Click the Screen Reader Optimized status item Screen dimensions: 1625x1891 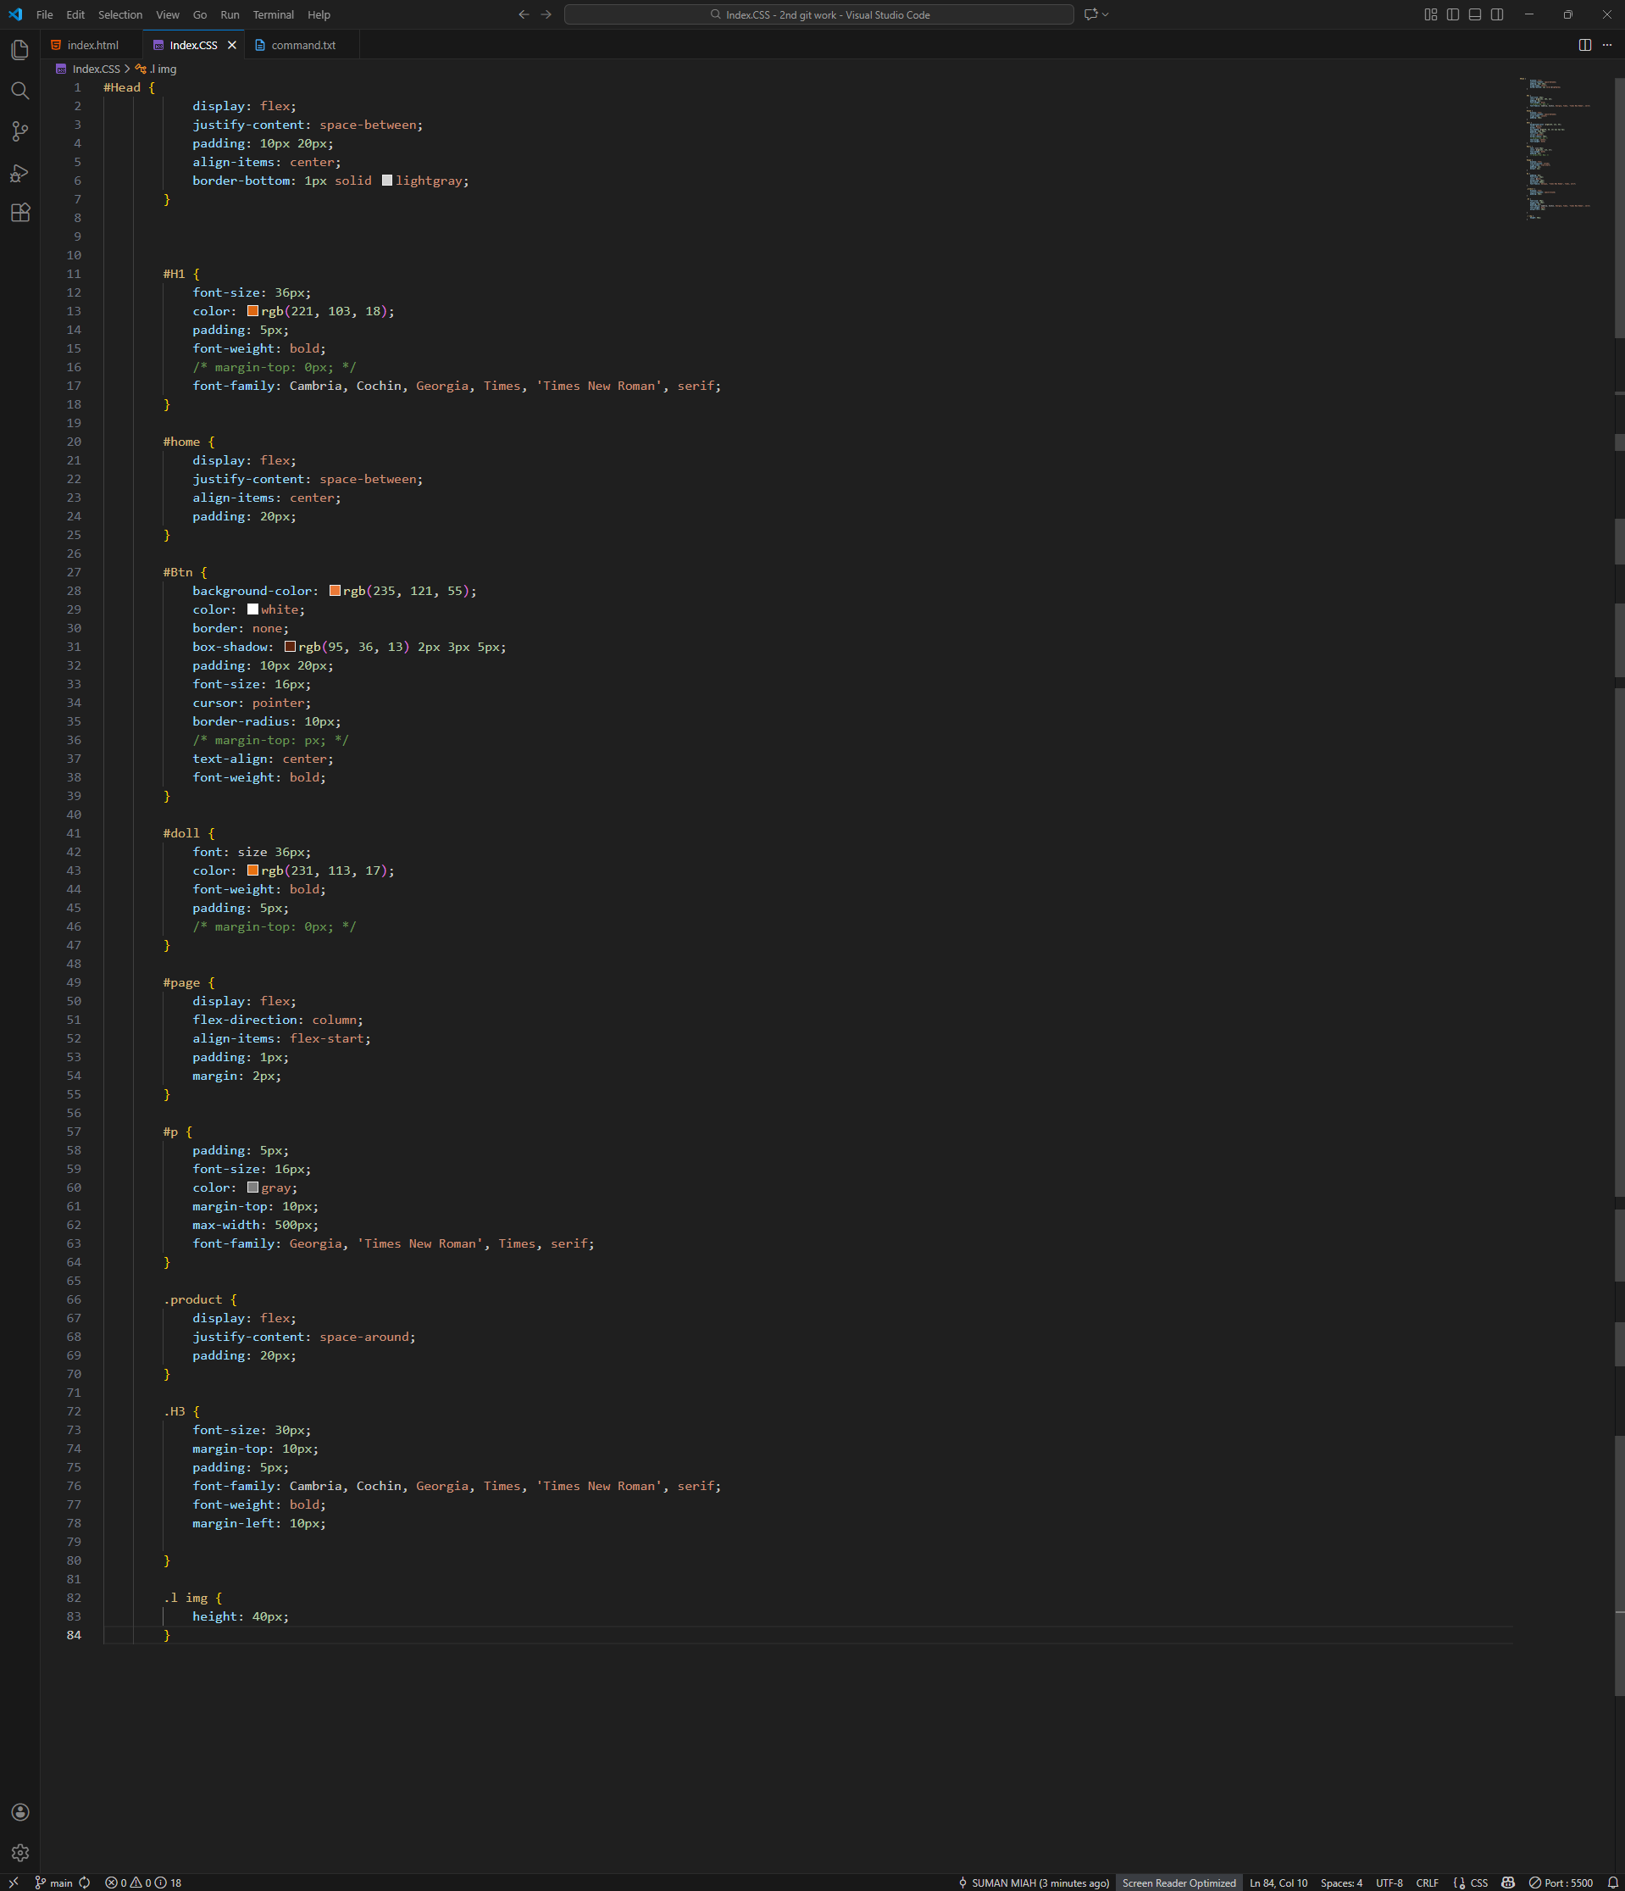(1179, 1882)
